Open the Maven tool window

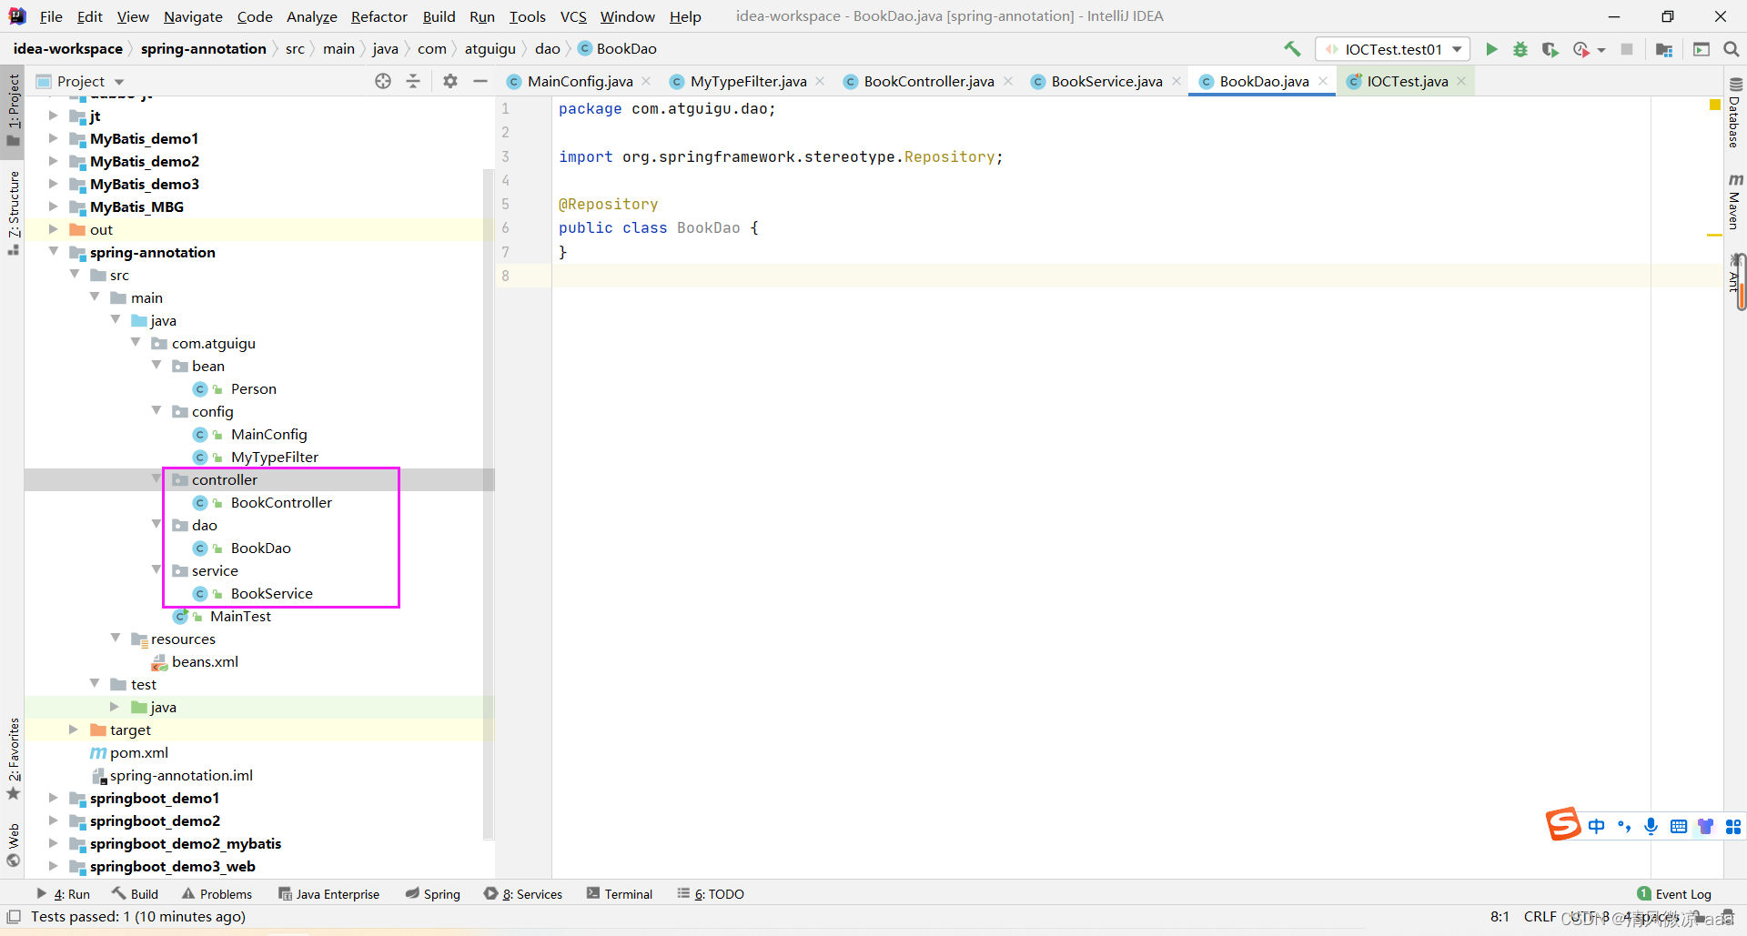(1734, 201)
